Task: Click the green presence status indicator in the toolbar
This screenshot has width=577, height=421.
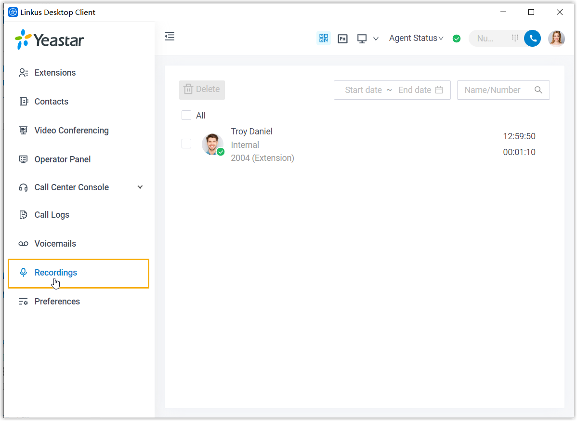Action: (457, 39)
